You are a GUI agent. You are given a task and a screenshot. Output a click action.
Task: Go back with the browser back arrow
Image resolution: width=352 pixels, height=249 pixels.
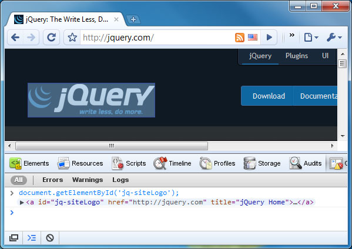pos(15,37)
